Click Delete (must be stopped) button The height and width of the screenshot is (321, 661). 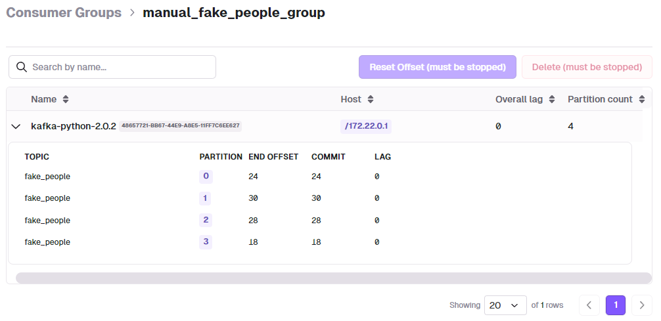tap(587, 67)
